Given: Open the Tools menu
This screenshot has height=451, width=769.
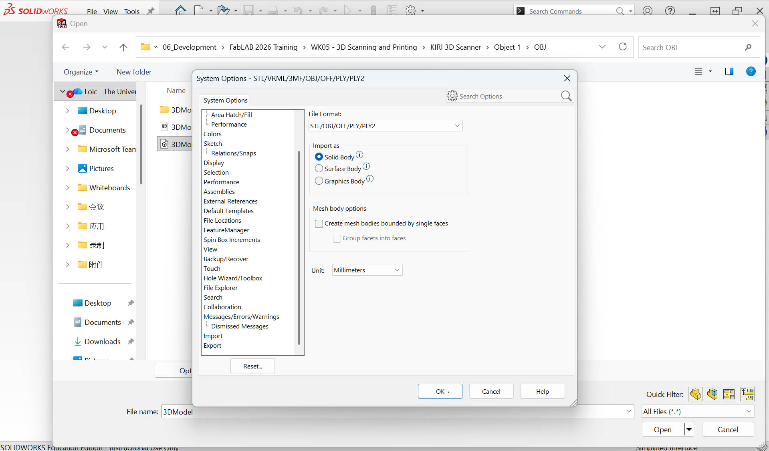Looking at the screenshot, I should [132, 11].
